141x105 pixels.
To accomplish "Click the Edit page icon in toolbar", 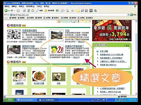I will point(72,11).
